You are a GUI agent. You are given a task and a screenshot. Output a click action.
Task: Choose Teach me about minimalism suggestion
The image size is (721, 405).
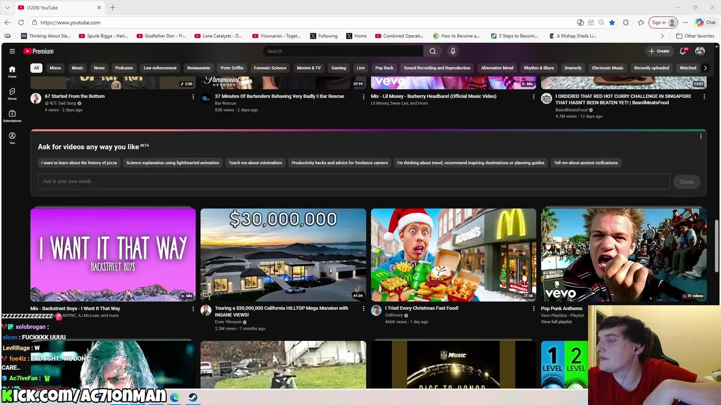tap(255, 163)
